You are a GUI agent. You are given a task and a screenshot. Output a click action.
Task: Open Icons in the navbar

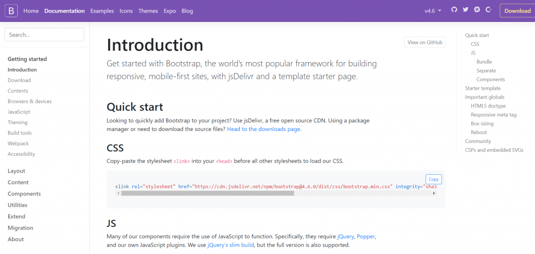(126, 11)
